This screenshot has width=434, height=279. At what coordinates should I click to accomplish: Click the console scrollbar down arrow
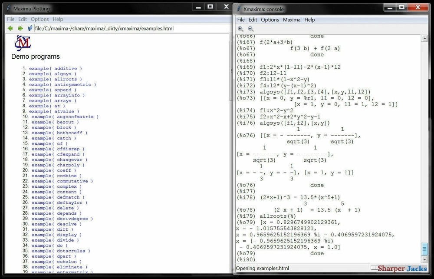pyautogui.click(x=424, y=259)
